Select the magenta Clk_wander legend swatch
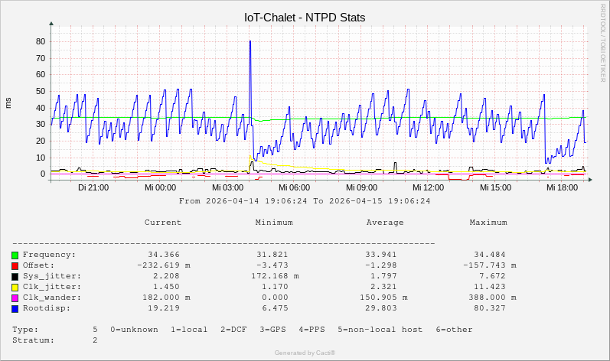Image resolution: width=610 pixels, height=361 pixels. tap(15, 298)
